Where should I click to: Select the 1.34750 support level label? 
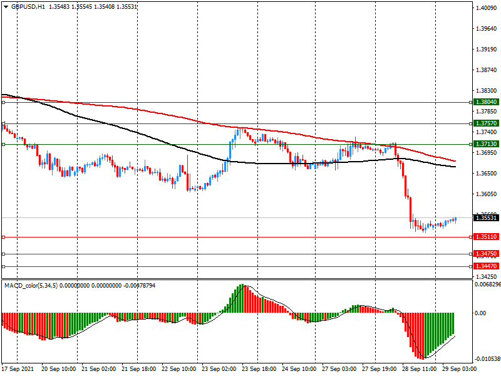pyautogui.click(x=486, y=254)
